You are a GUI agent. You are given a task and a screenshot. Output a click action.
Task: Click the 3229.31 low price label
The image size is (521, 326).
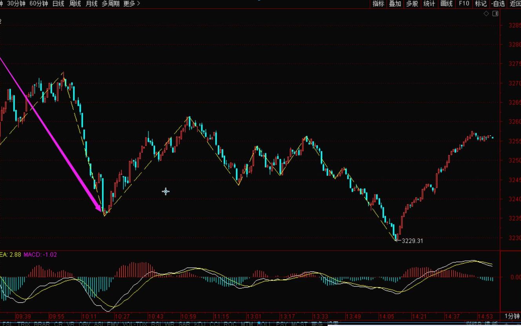pos(412,241)
